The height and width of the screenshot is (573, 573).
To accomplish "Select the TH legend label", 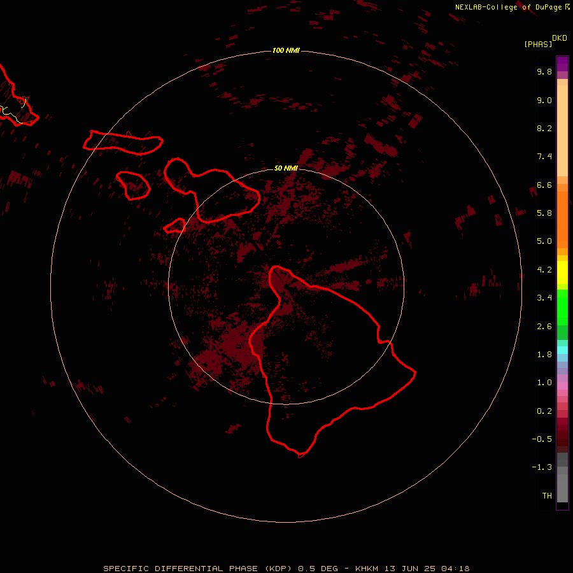I will pos(547,496).
